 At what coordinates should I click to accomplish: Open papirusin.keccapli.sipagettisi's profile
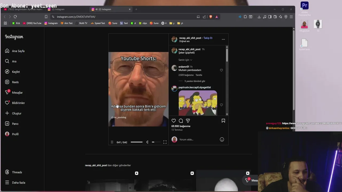[x=195, y=87]
